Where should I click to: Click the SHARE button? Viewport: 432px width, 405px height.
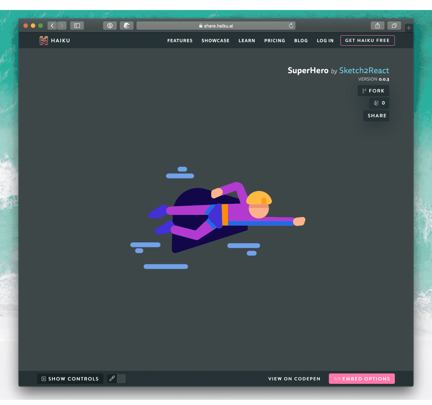pos(376,116)
